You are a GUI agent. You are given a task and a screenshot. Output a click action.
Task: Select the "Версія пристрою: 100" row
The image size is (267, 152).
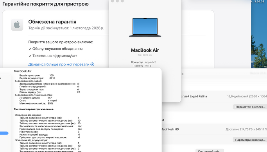click(36, 75)
